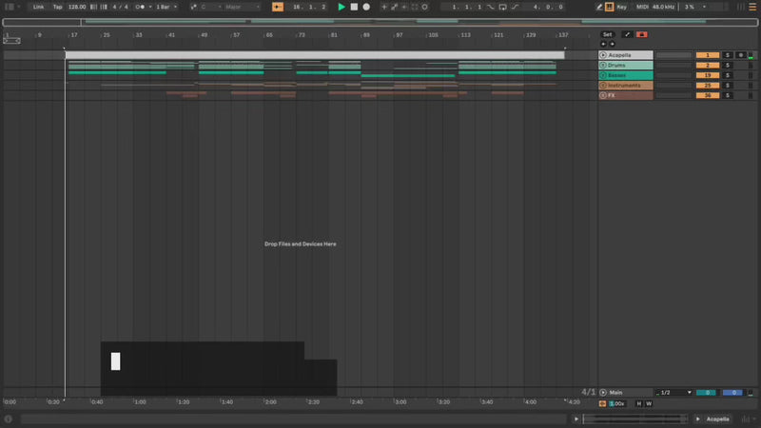The image size is (761, 428).
Task: Click the Link button
Action: [x=37, y=7]
